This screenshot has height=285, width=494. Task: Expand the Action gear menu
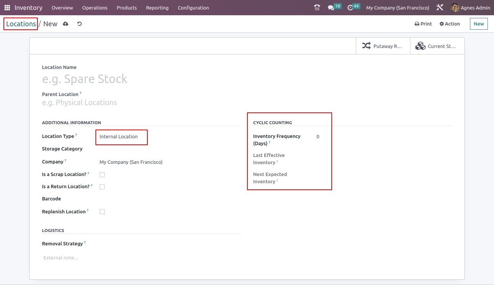point(450,24)
